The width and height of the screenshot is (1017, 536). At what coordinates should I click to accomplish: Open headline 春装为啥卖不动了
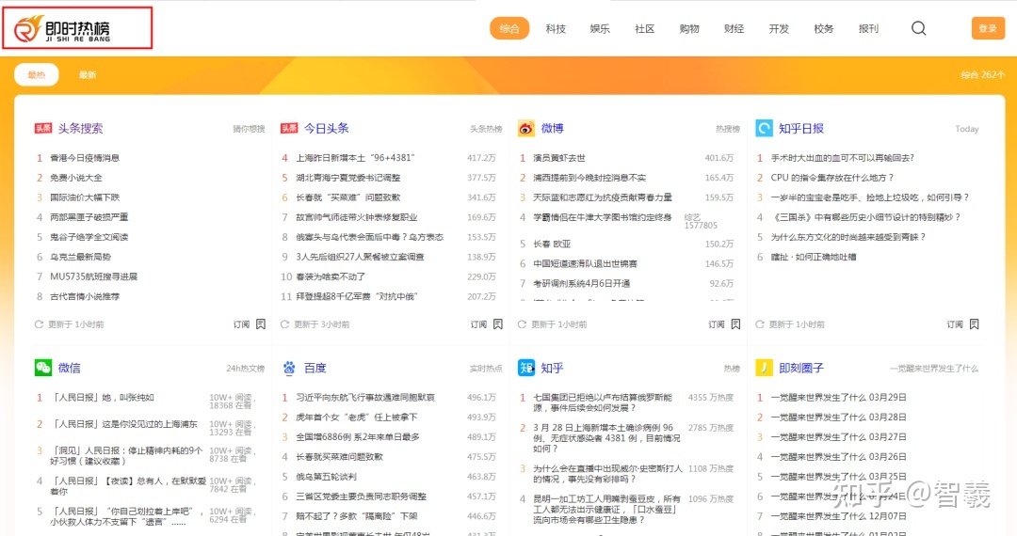(x=331, y=276)
